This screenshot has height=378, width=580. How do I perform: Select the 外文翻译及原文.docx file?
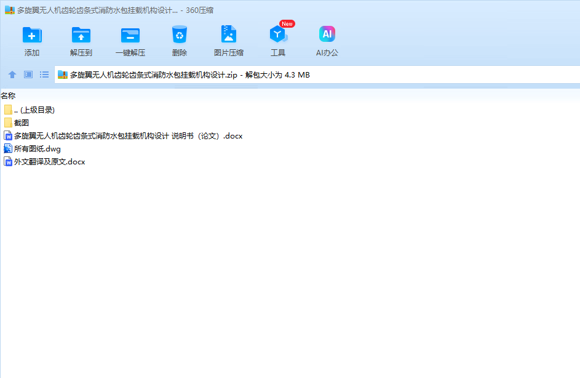point(44,162)
